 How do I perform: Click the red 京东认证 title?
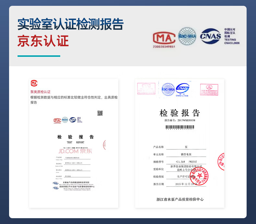tap(43, 41)
